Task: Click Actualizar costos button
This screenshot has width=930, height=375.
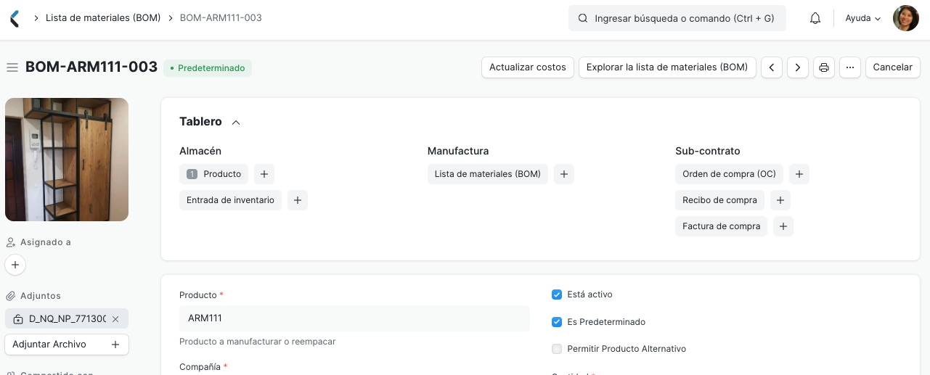Action: 528,67
